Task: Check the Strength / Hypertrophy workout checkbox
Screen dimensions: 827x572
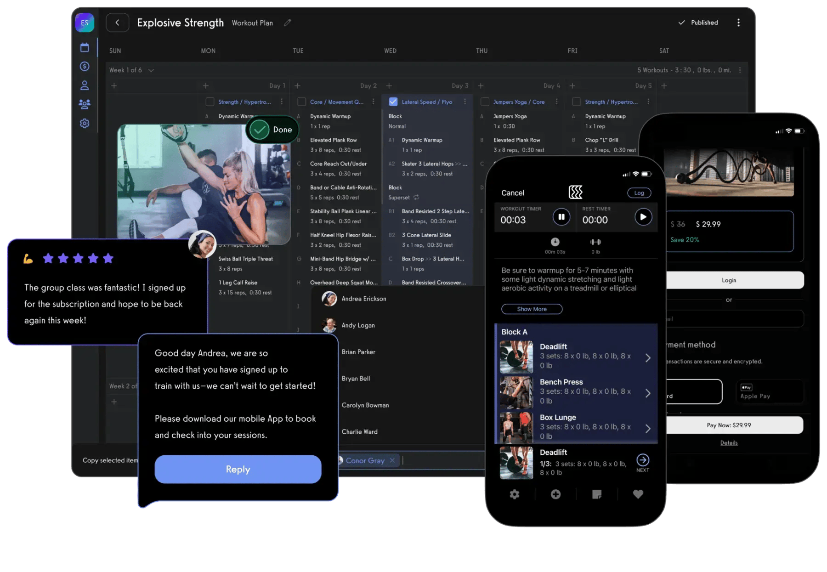Action: coord(210,102)
